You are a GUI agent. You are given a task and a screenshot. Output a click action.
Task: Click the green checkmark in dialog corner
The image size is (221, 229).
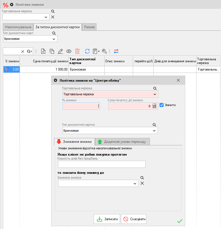[180, 221]
